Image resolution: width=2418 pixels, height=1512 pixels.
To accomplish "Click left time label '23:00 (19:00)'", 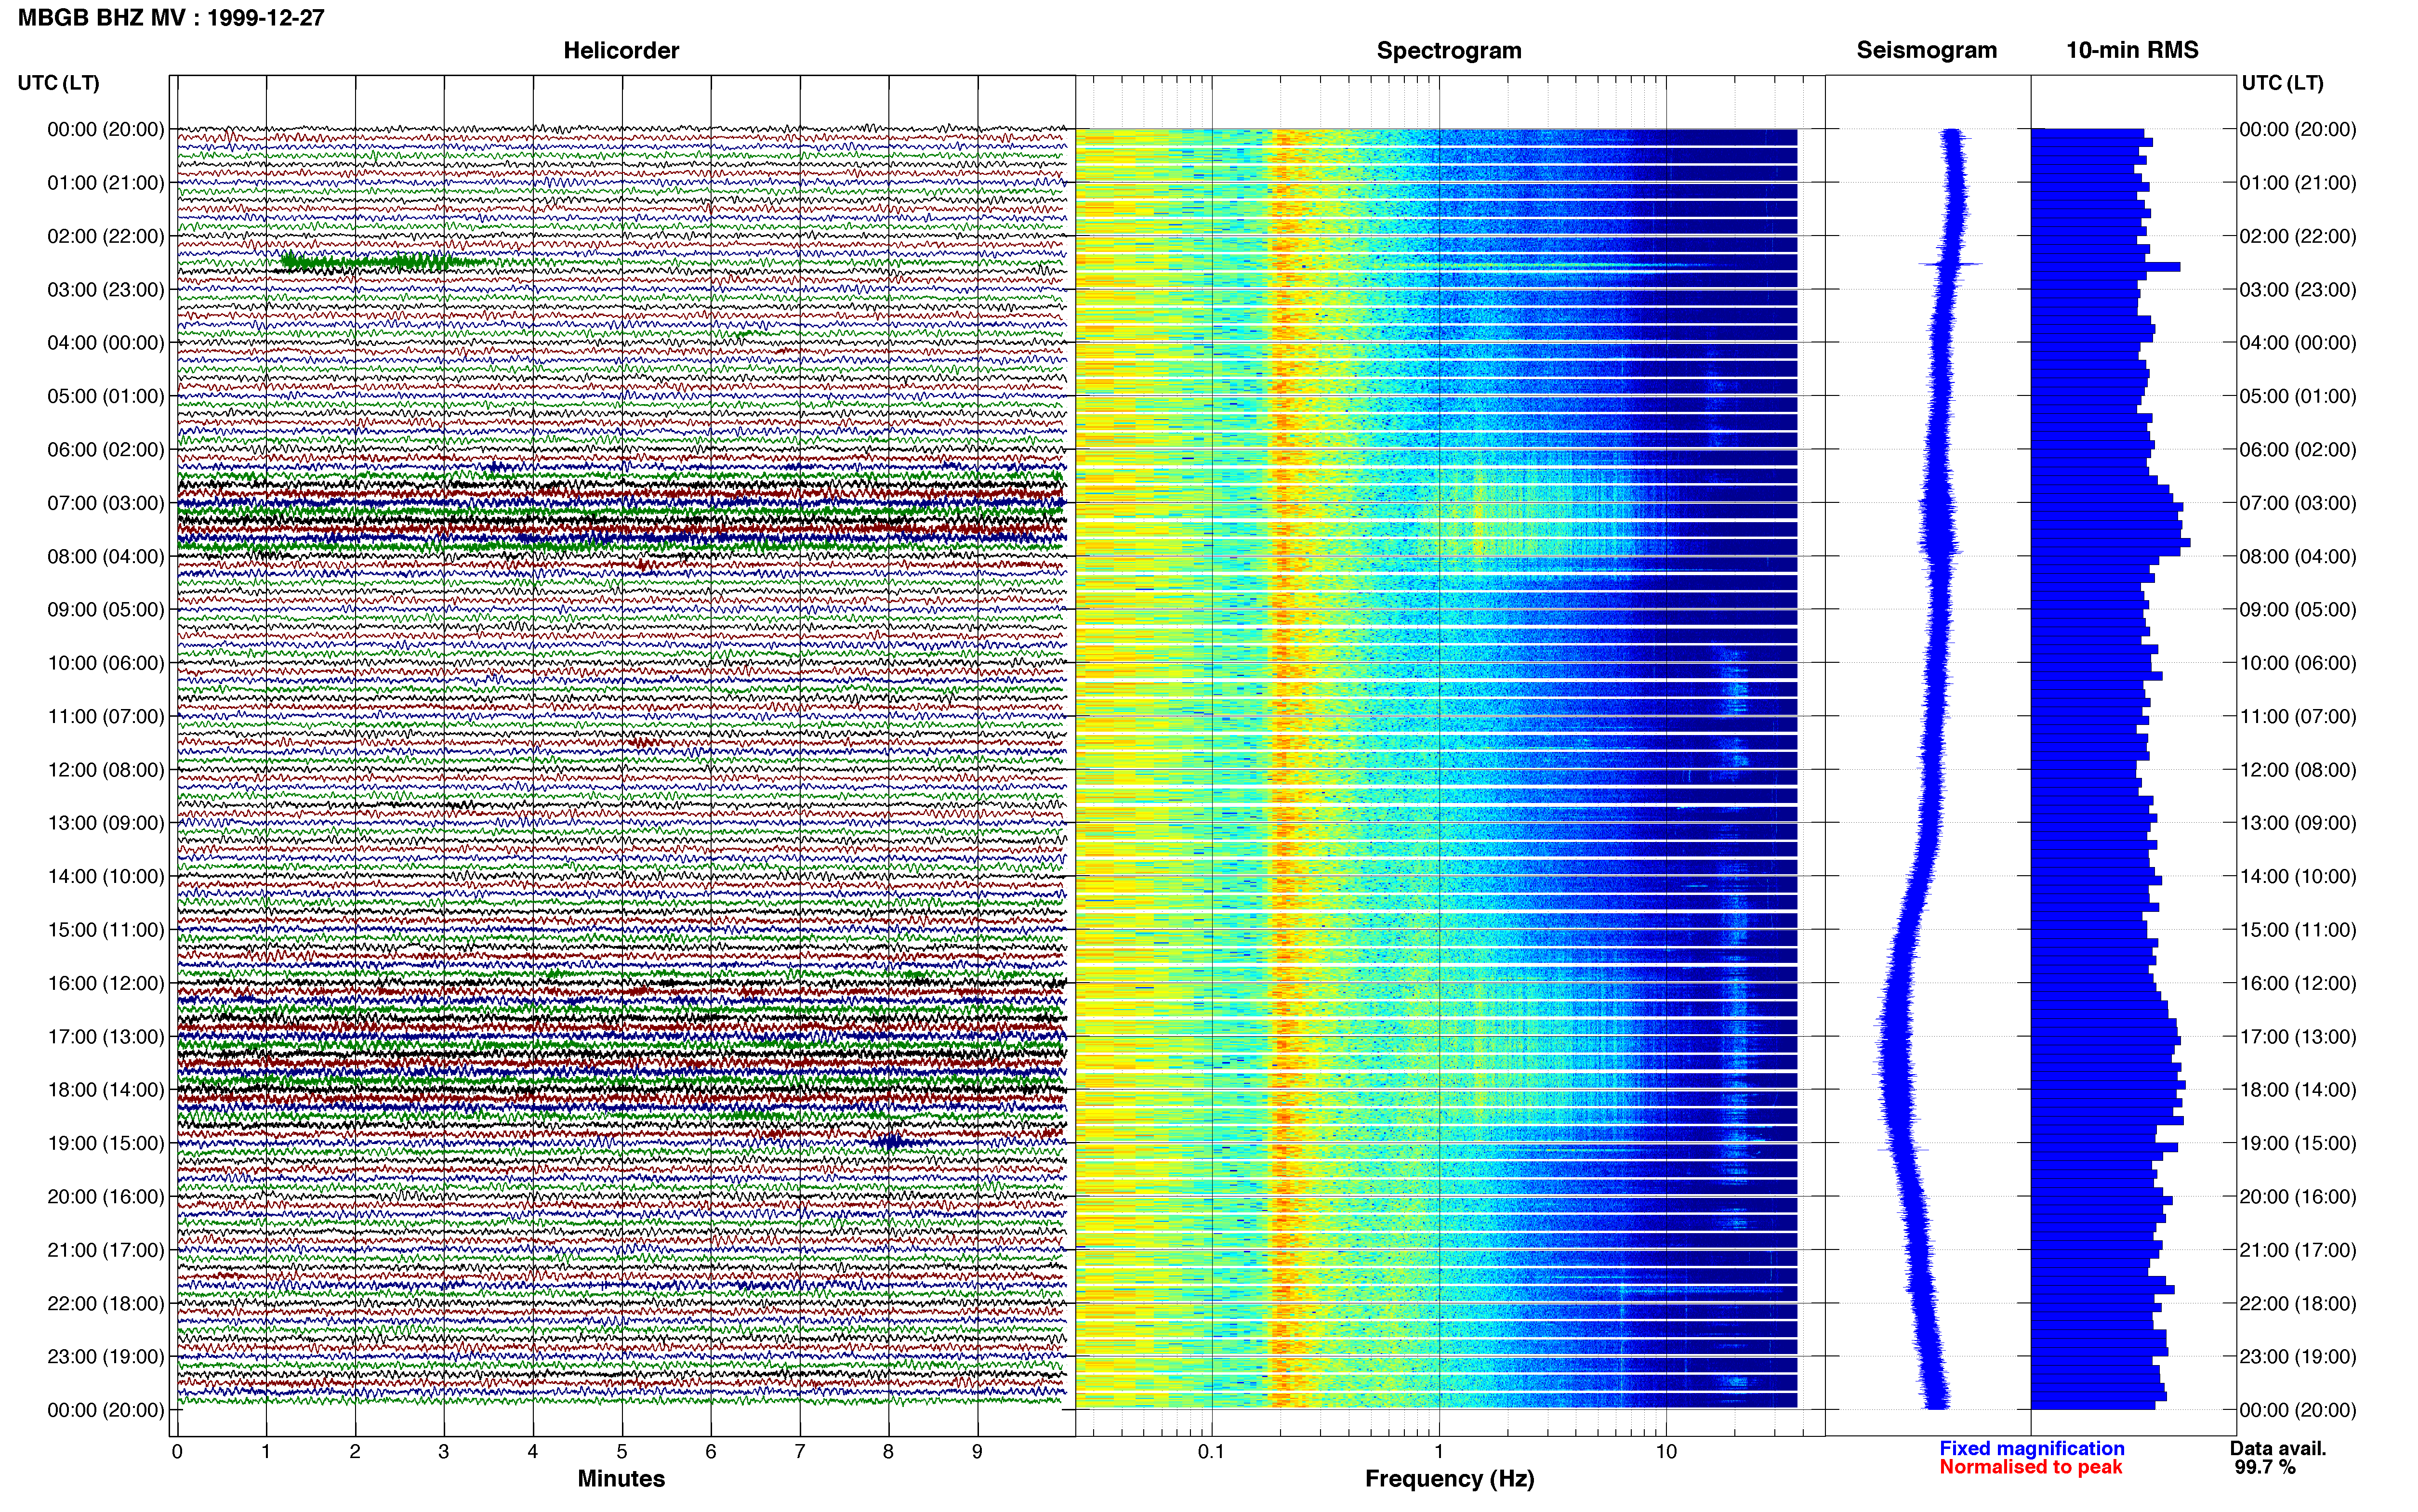I will coord(106,1357).
